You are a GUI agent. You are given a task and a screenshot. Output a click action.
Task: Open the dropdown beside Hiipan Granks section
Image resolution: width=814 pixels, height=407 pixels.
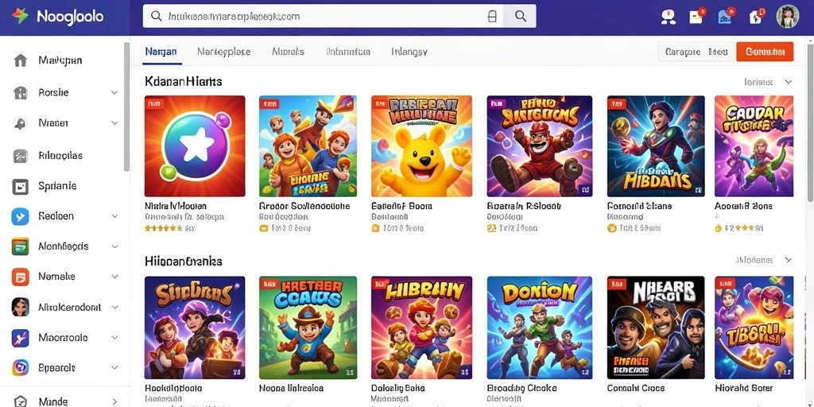pos(788,260)
